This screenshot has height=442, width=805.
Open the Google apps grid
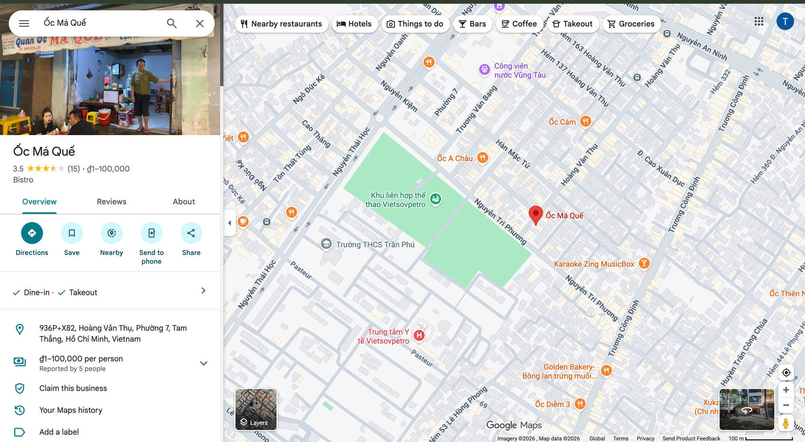[x=759, y=21]
